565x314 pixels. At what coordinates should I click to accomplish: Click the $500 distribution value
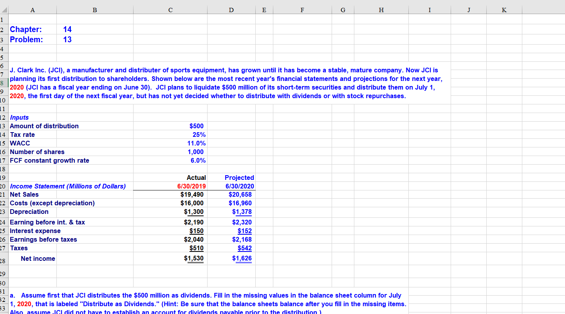(196, 126)
